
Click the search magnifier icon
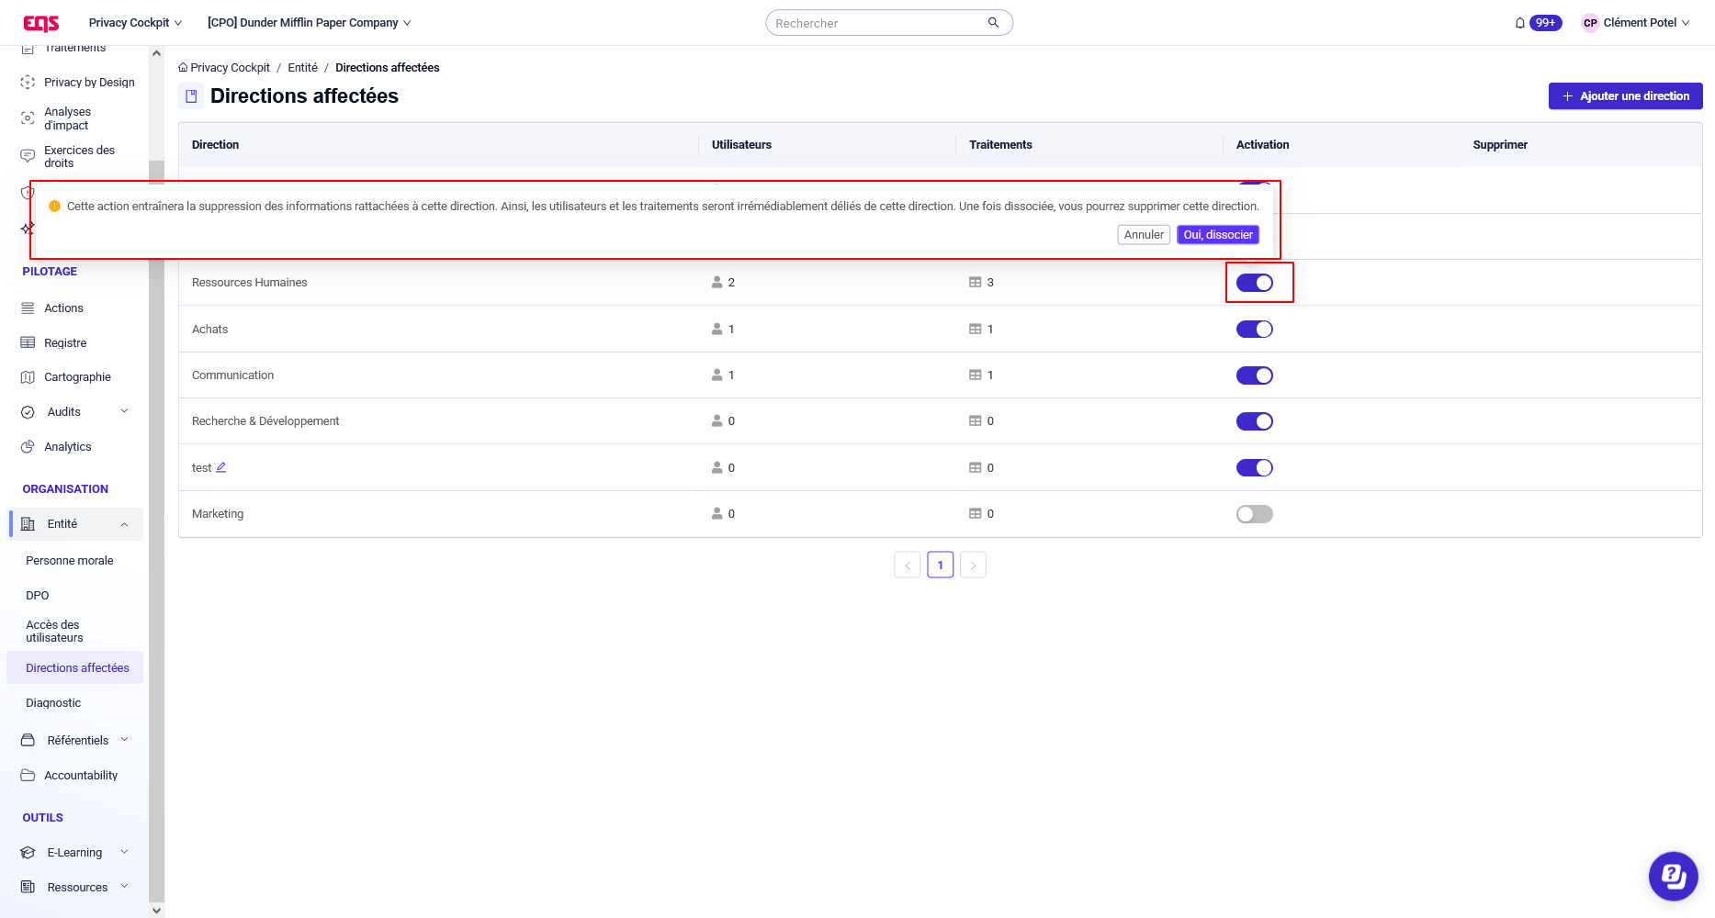(x=993, y=23)
